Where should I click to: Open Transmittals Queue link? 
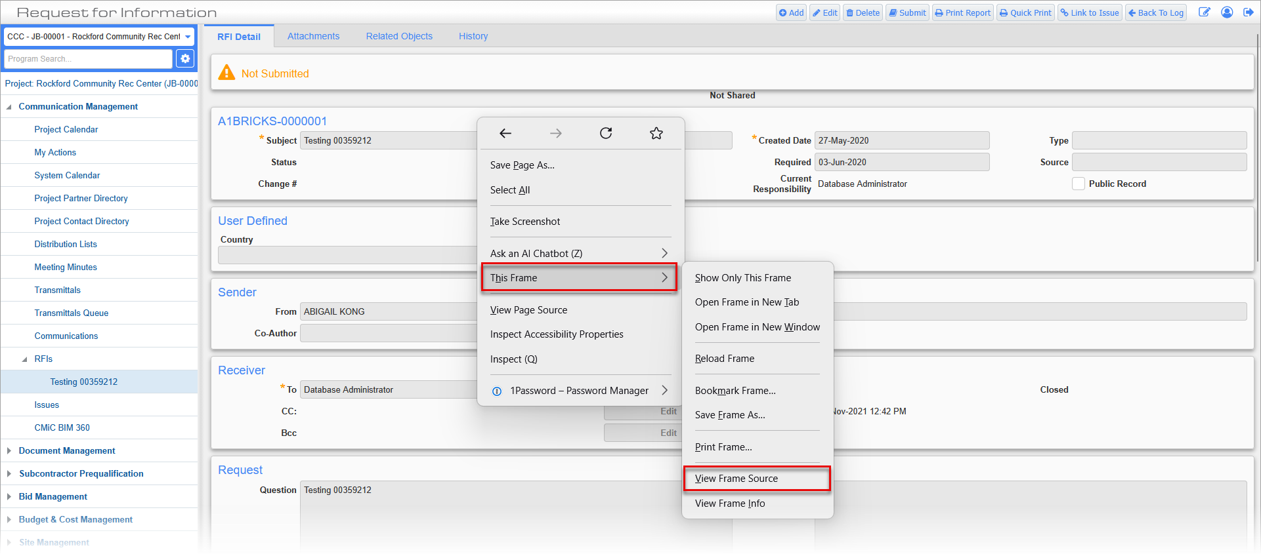[72, 313]
